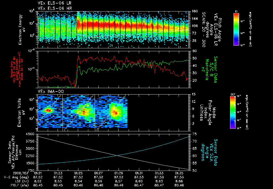
Task: Click the SZA axis tick '70'
Action: click(195, 141)
